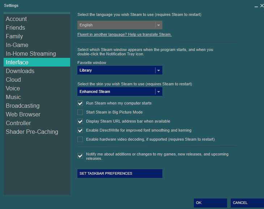Go to In-Game settings
This screenshot has width=264, height=209.
coord(37,45)
